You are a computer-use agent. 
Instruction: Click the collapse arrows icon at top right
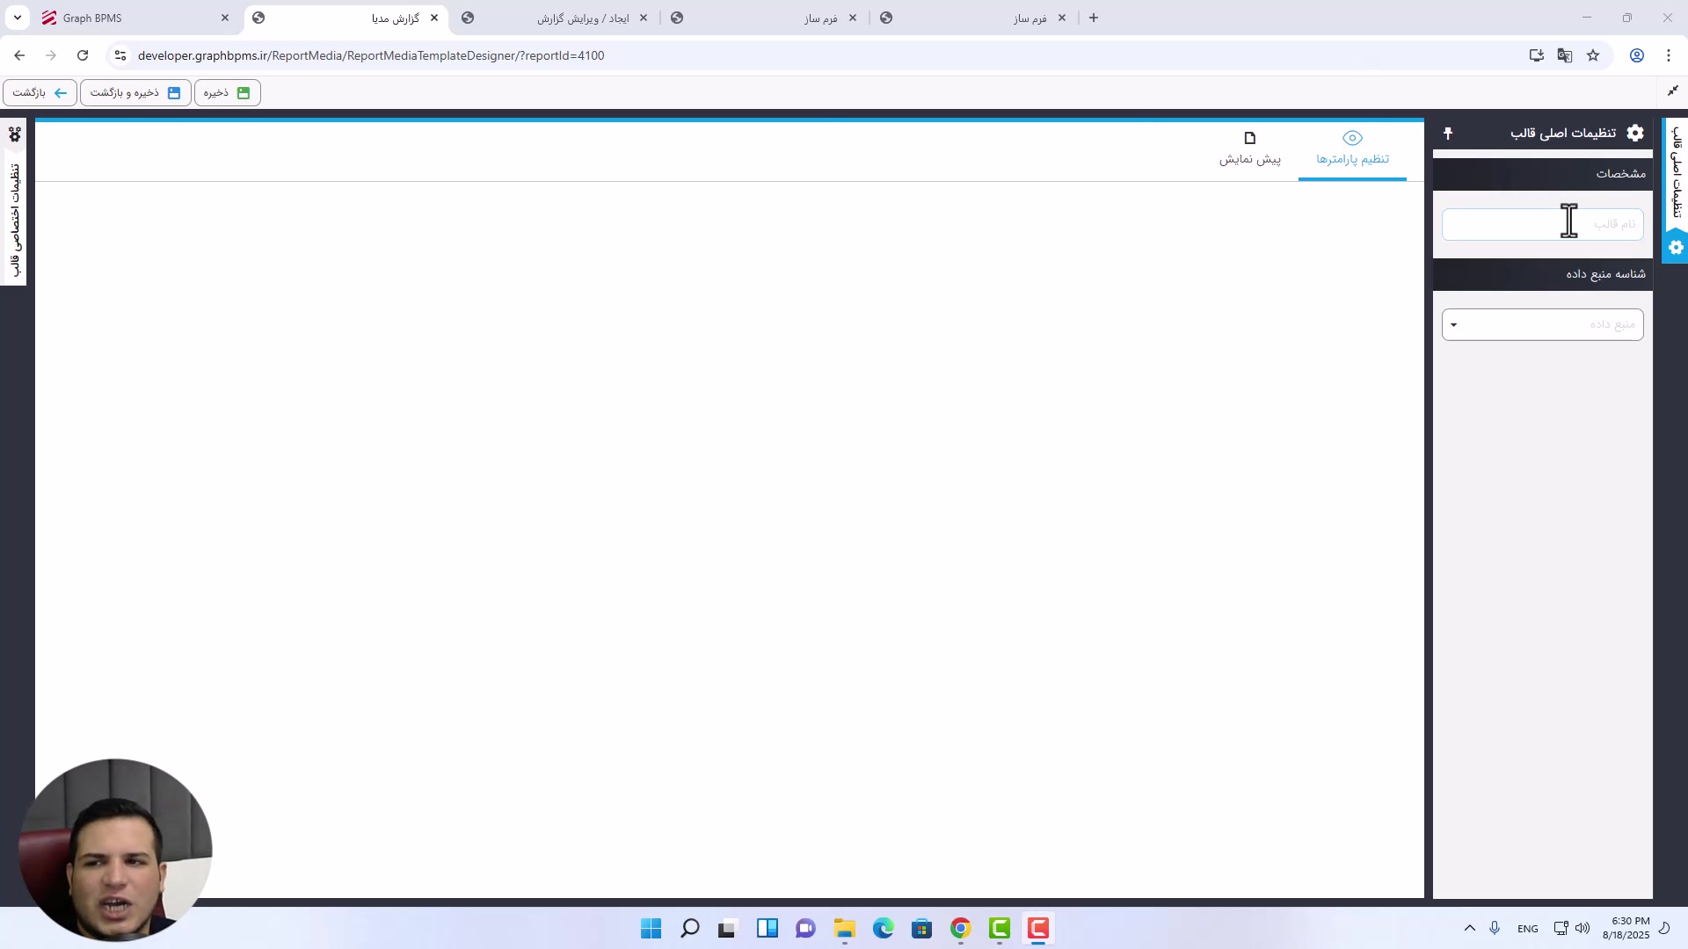(x=1673, y=91)
